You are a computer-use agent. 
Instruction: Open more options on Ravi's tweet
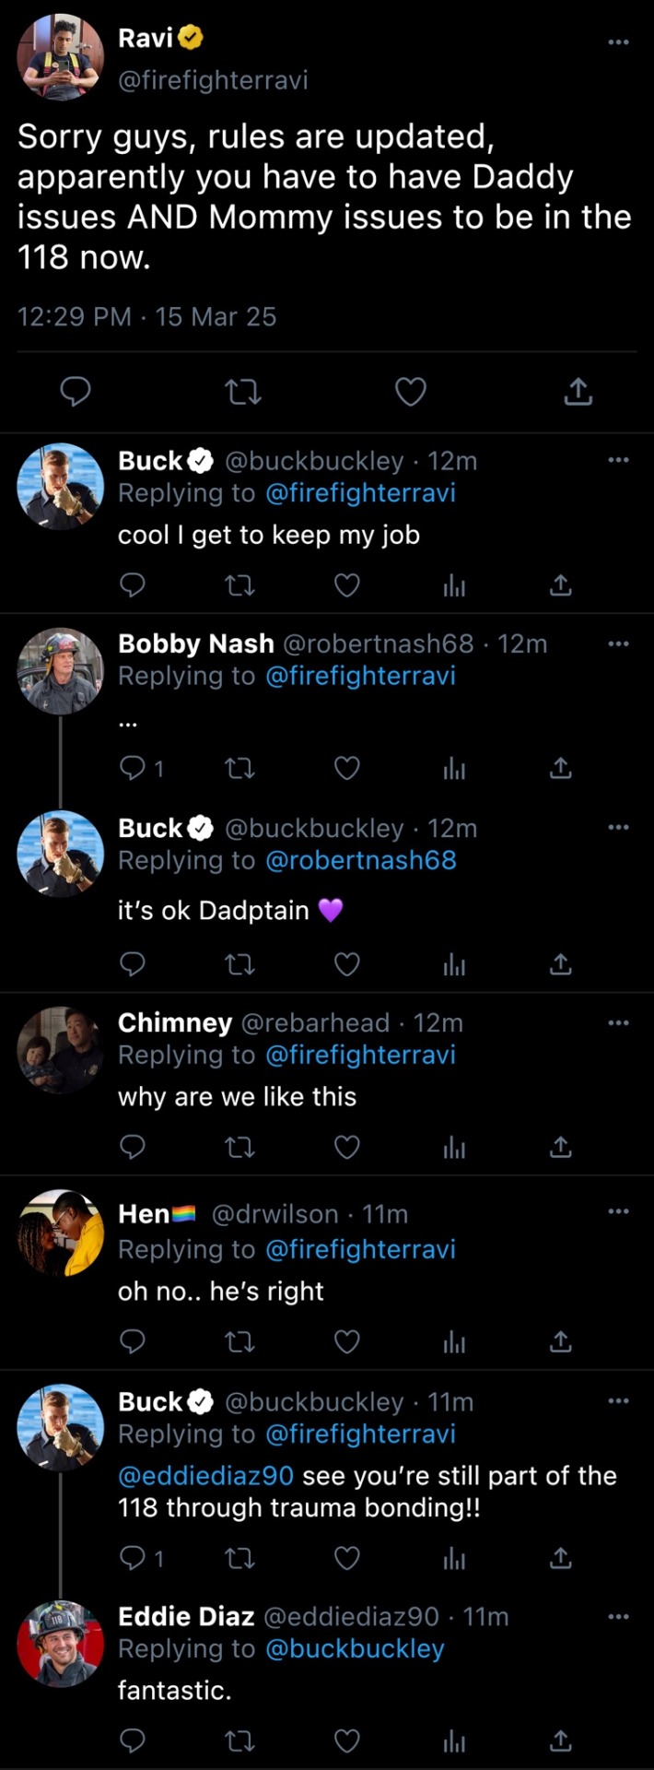[618, 41]
